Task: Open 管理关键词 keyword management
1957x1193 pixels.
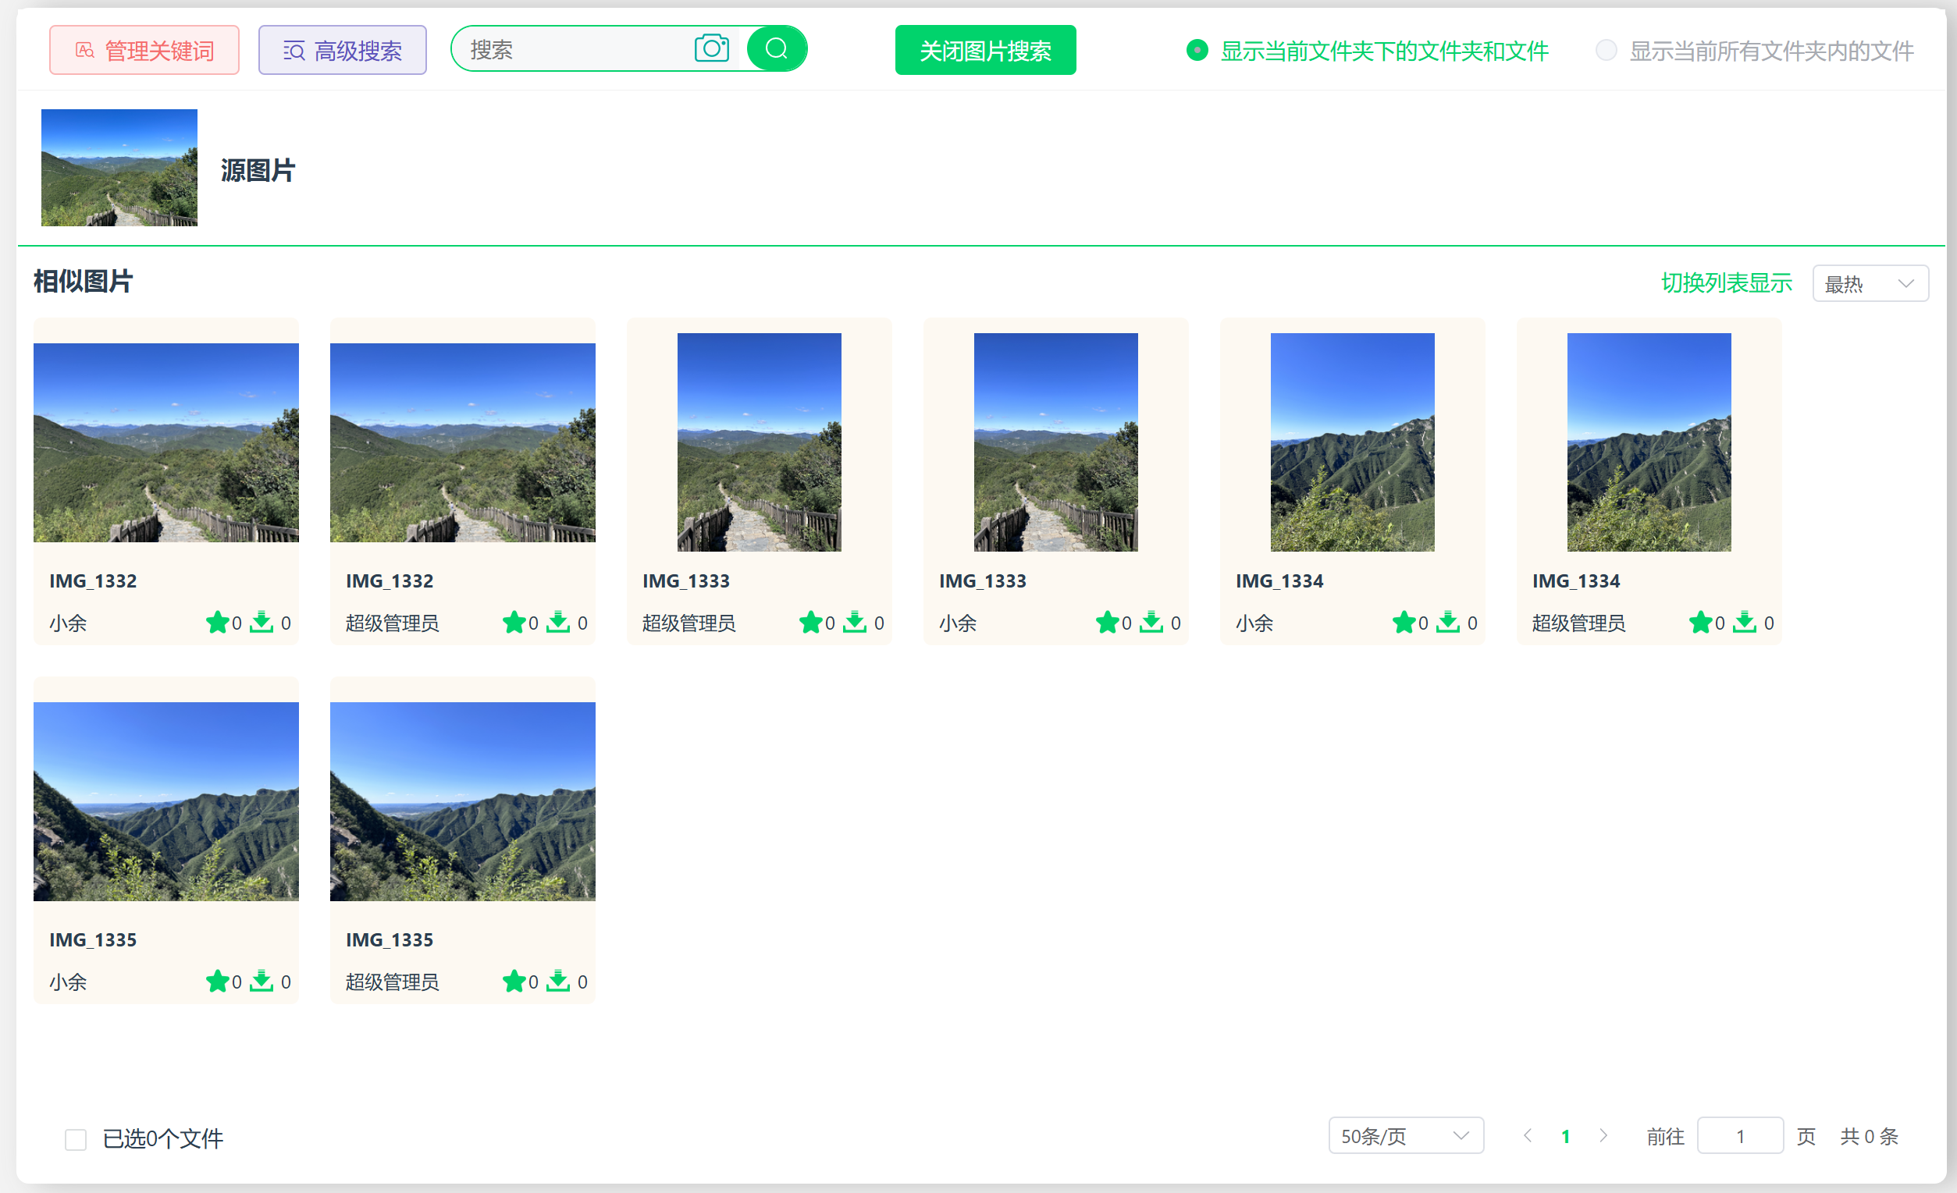Action: click(144, 51)
